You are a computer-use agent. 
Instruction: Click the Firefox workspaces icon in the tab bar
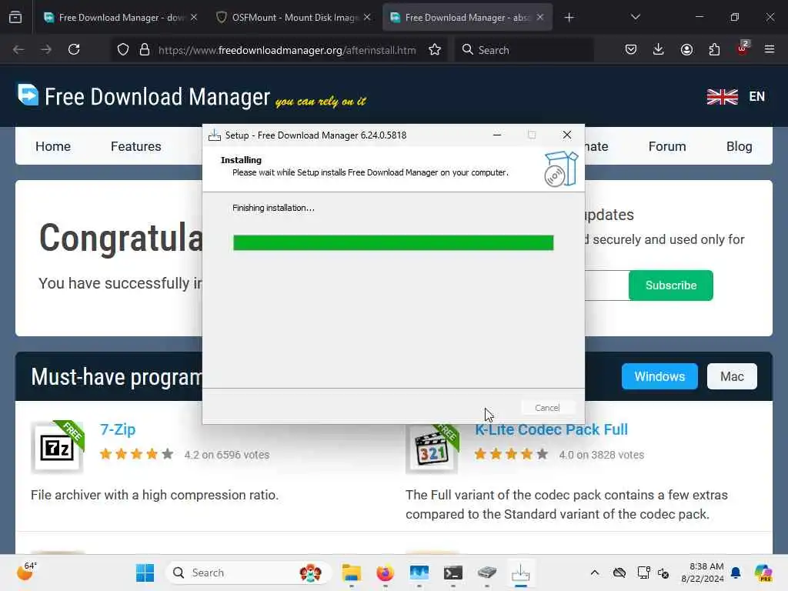tap(15, 17)
